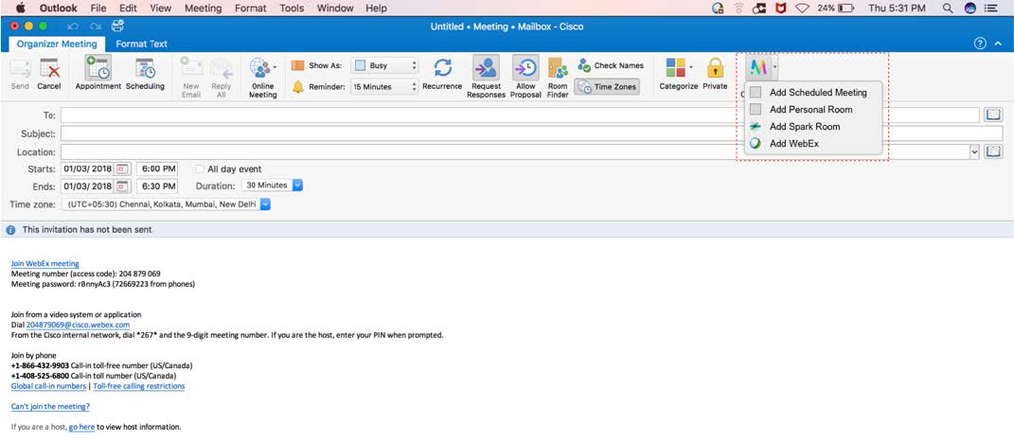
Task: Expand the Location field dropdown arrow
Action: tap(974, 152)
